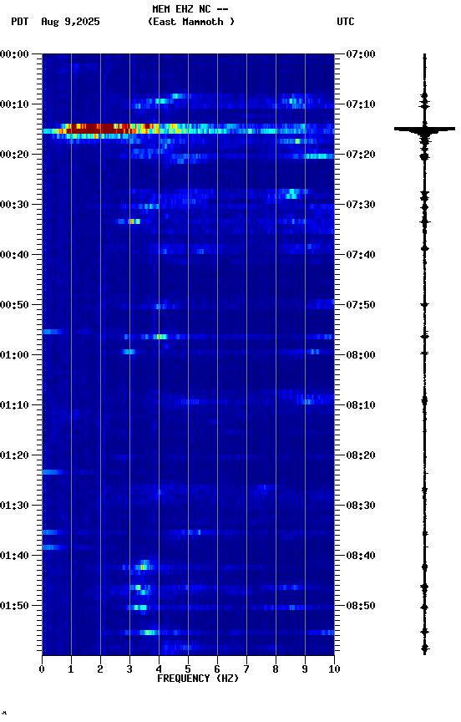Click the 0 tick on frequency axis
Viewport: 461px width, 722px height.
pos(42,669)
